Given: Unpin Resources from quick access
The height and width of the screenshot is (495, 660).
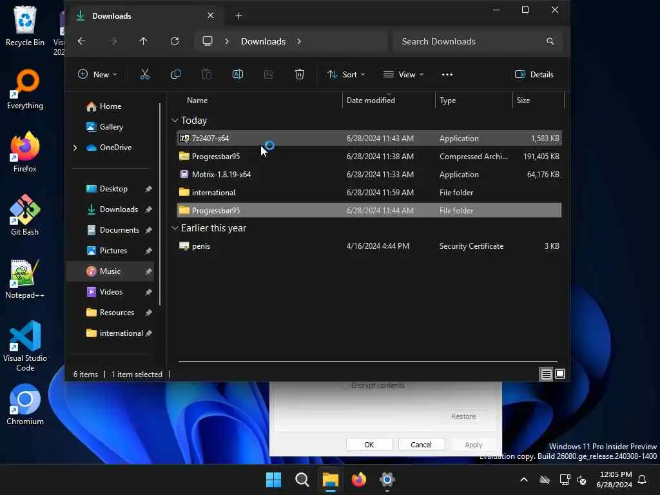Looking at the screenshot, I should pos(149,313).
